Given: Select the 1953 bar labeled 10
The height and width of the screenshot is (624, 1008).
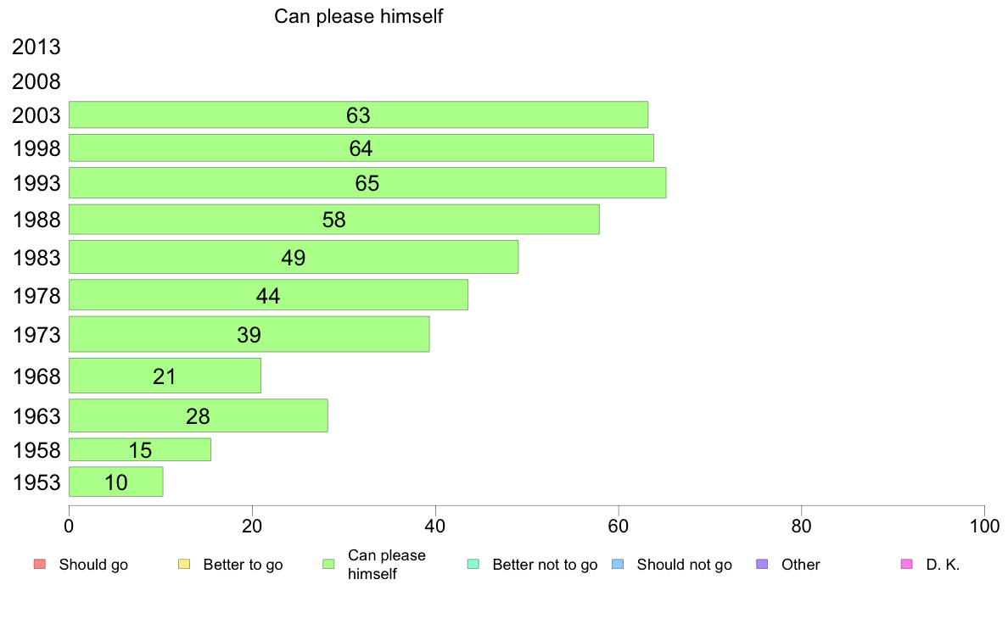Looking at the screenshot, I should point(115,482).
